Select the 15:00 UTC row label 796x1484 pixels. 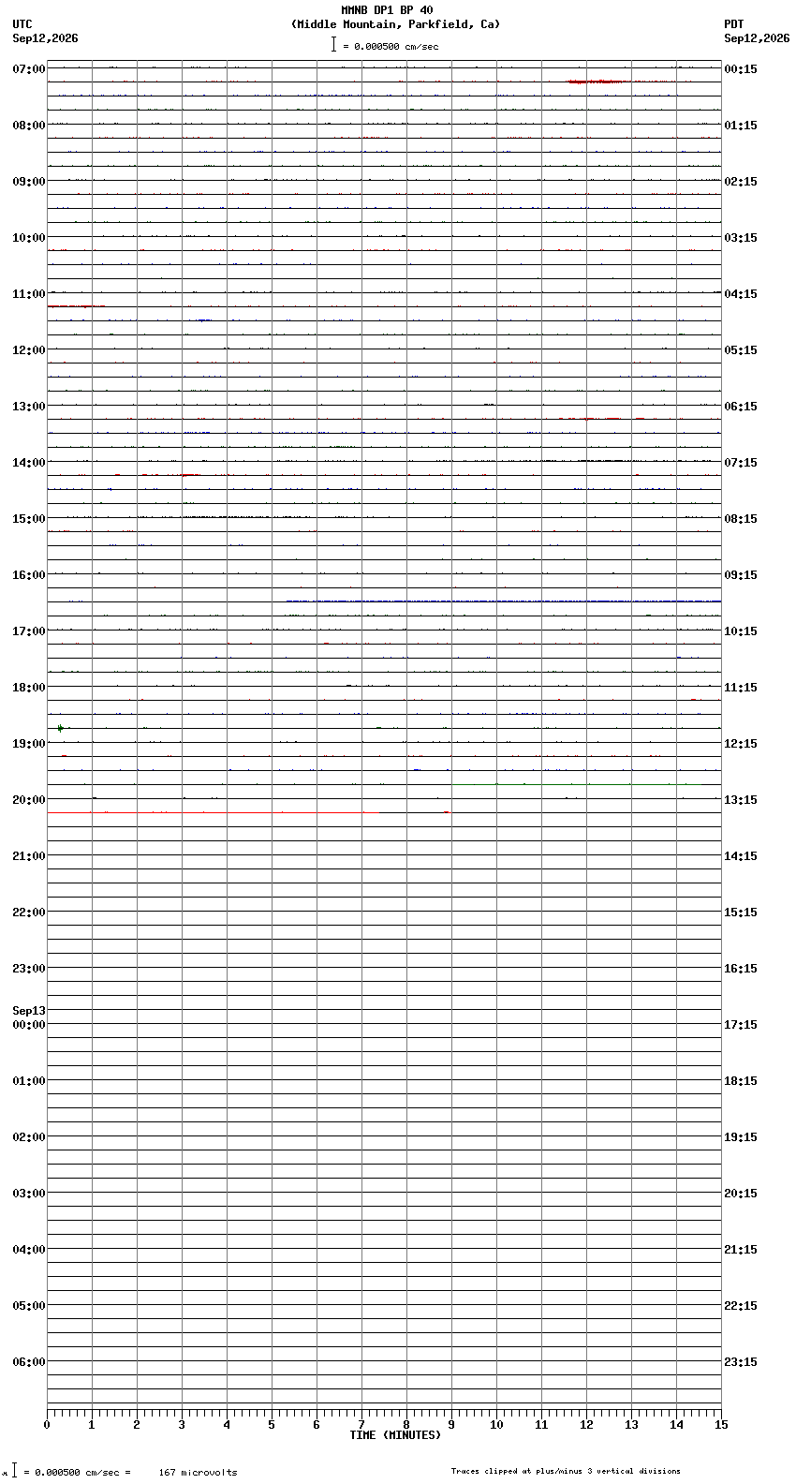29,519
